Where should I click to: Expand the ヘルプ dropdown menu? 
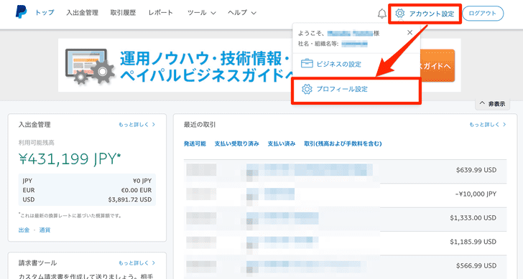click(x=242, y=13)
